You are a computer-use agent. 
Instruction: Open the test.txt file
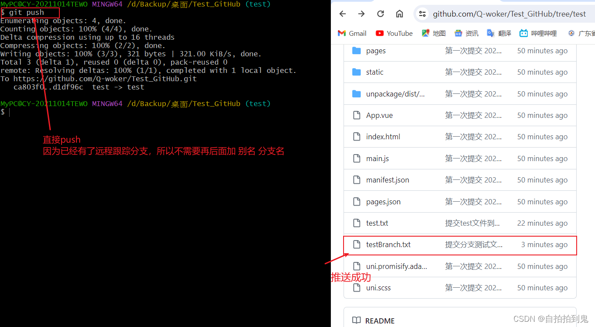point(377,223)
